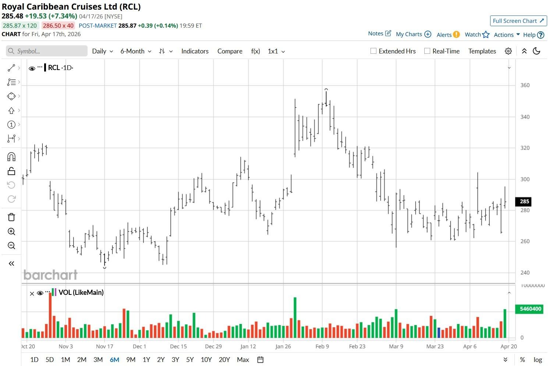Switch range to Max
Screen dimensions: 549x366
click(x=243, y=360)
